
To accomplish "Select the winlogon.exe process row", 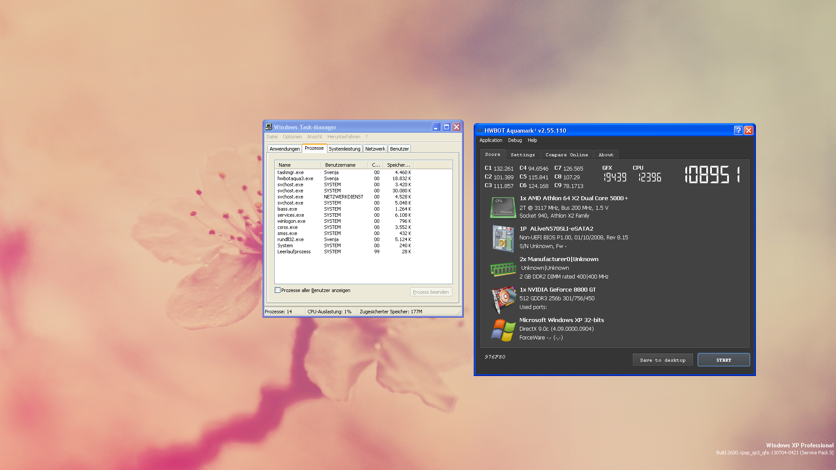I will (x=344, y=221).
